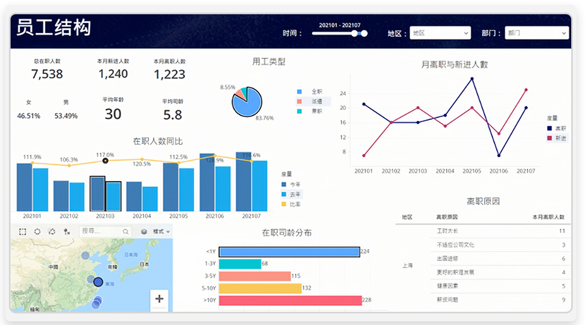Select the 1-3Y teal tenure bar

[240, 264]
